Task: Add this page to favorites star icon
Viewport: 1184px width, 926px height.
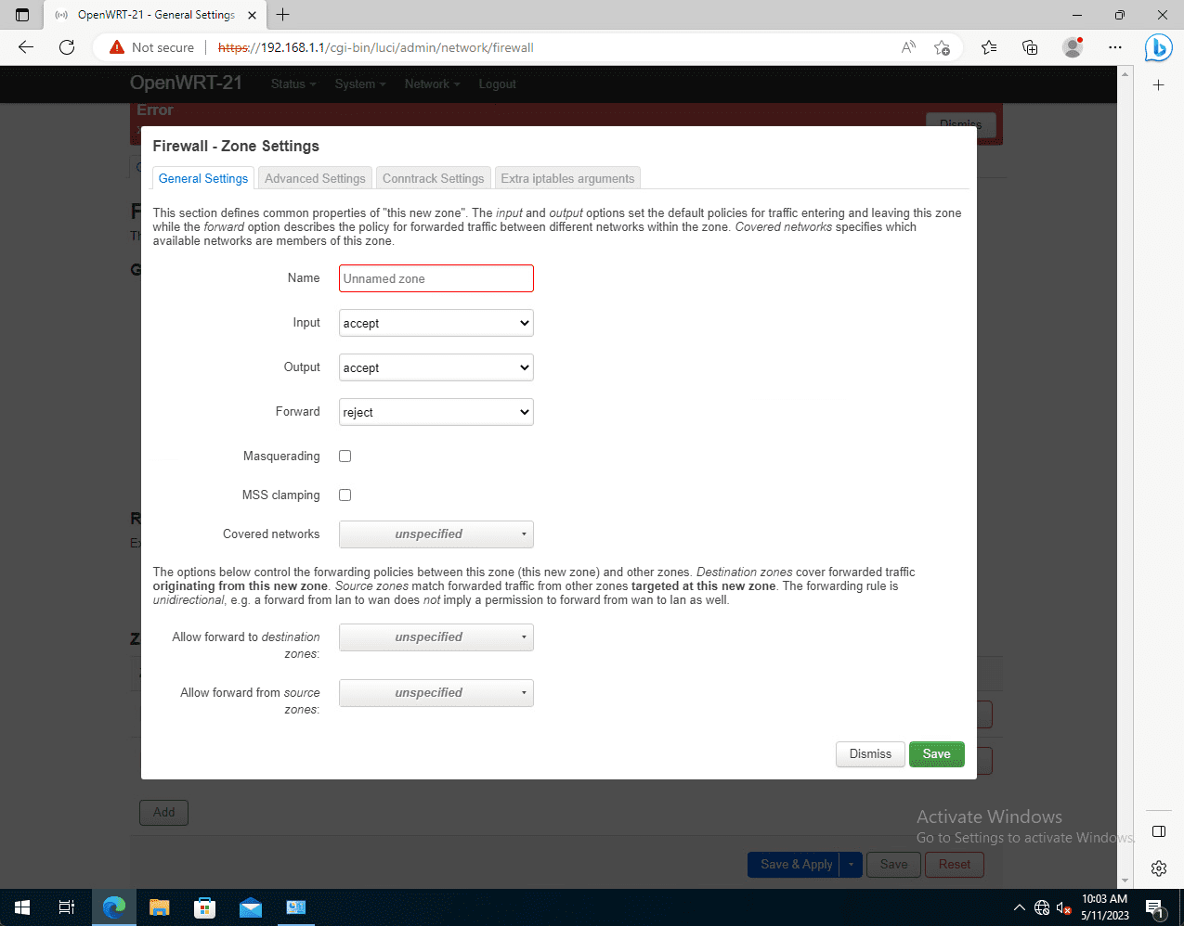Action: pyautogui.click(x=942, y=47)
